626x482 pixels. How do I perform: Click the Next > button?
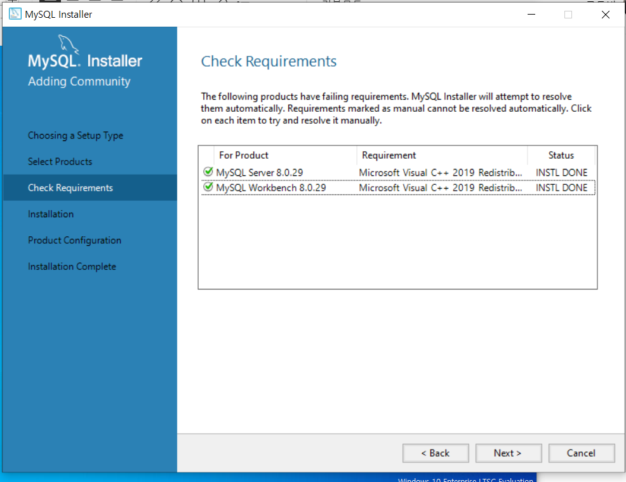pos(508,453)
